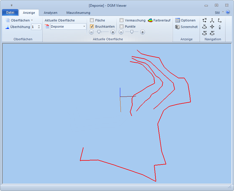Click the side view axes icon
The height and width of the screenshot is (191, 234).
click(220, 20)
